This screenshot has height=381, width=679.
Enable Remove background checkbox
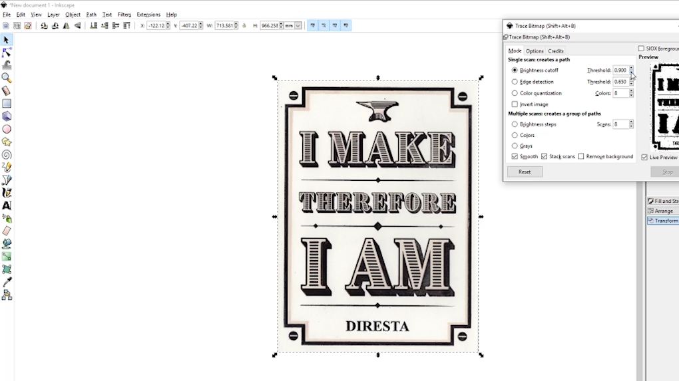(581, 156)
